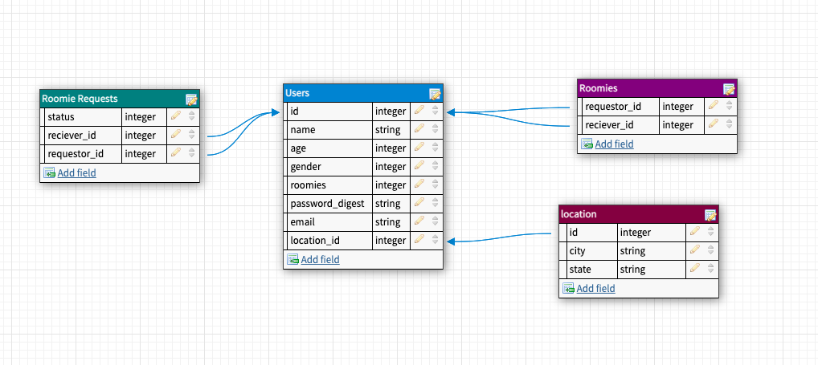Click the 'location_id' field name
Screen dimensions: 818x365
click(315, 241)
